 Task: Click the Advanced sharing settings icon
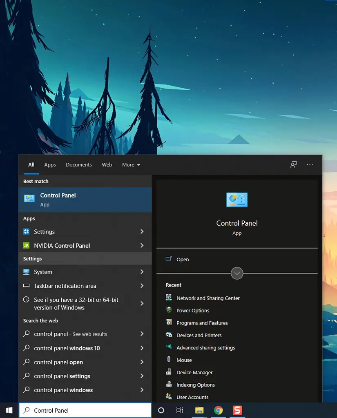[169, 347]
